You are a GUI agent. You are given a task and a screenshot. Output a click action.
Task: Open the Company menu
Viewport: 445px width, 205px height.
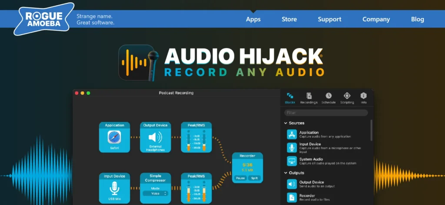tap(376, 19)
